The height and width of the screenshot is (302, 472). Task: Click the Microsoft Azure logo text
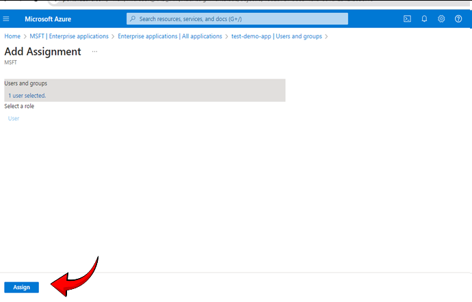48,19
